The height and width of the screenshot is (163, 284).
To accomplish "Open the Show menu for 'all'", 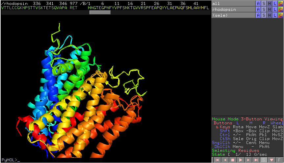I will 264,3.
